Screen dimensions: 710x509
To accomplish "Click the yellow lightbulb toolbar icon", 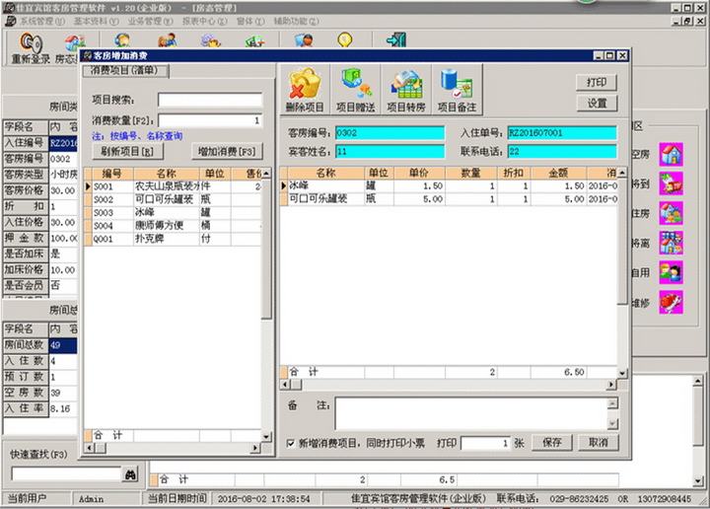I will click(345, 39).
